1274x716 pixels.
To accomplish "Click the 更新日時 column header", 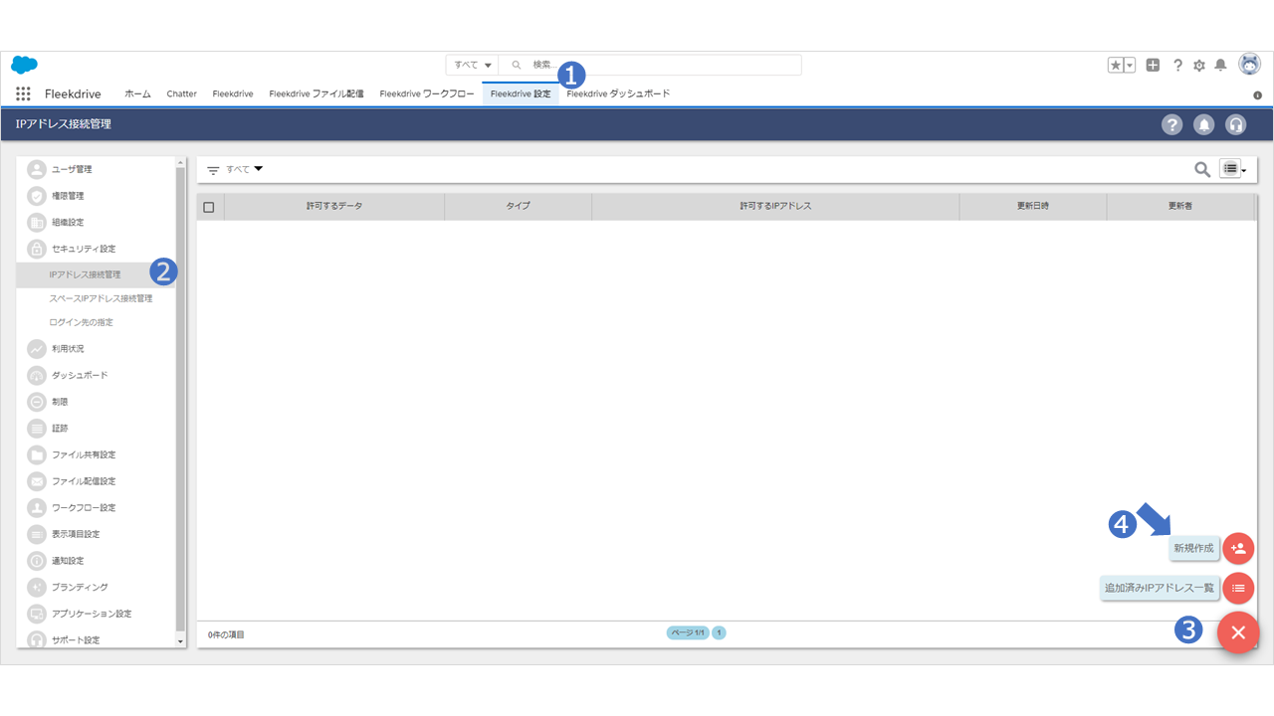I will tap(1033, 206).
